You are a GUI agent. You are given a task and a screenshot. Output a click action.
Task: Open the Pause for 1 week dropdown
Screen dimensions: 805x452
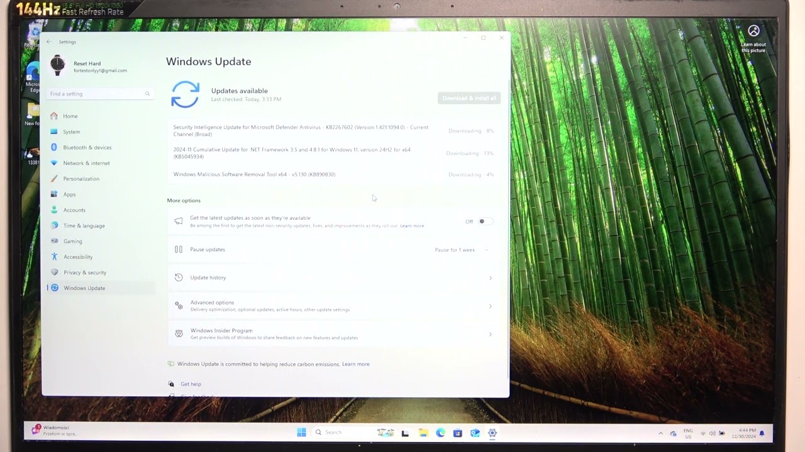(462, 250)
